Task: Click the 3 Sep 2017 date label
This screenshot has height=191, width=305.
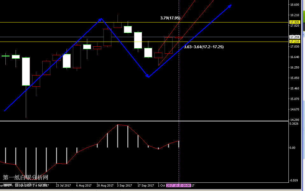Action: tap(124, 186)
